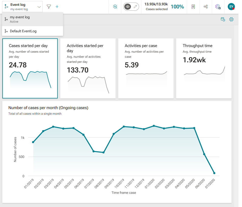Open dashboard settings gear icon

click(231, 19)
